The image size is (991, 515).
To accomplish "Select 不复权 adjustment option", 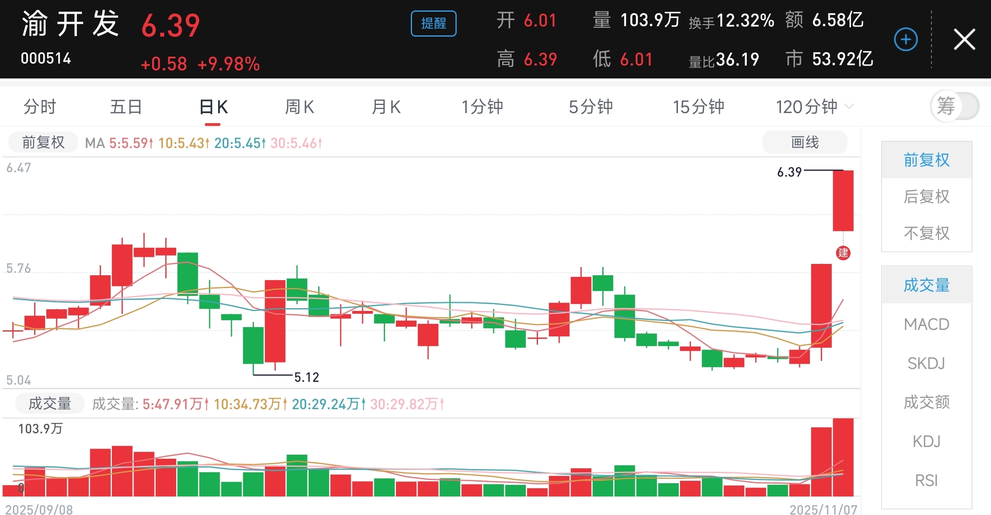I will (926, 233).
